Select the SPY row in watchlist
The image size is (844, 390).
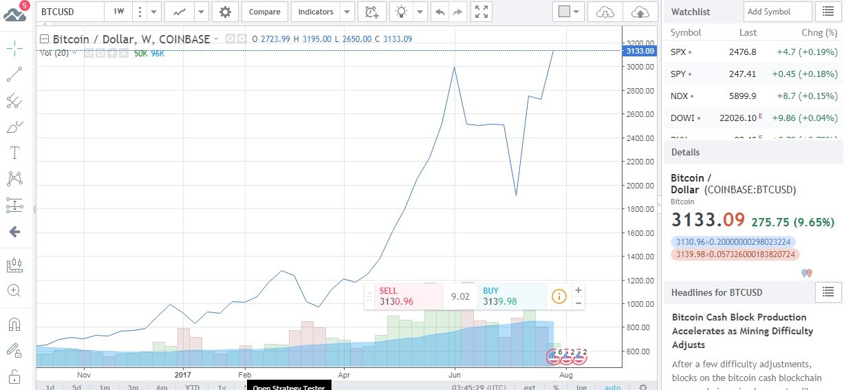point(753,74)
